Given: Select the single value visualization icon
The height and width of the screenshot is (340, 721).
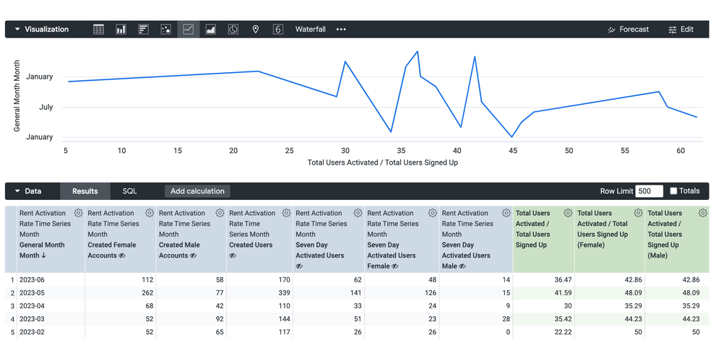Looking at the screenshot, I should pos(277,30).
